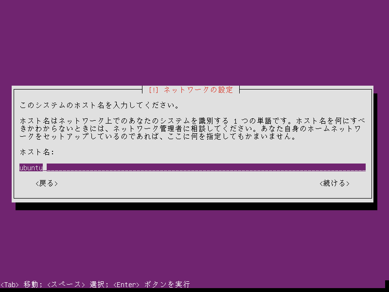Activate the <続ける> continue button
This screenshot has width=389, height=292.
[335, 183]
